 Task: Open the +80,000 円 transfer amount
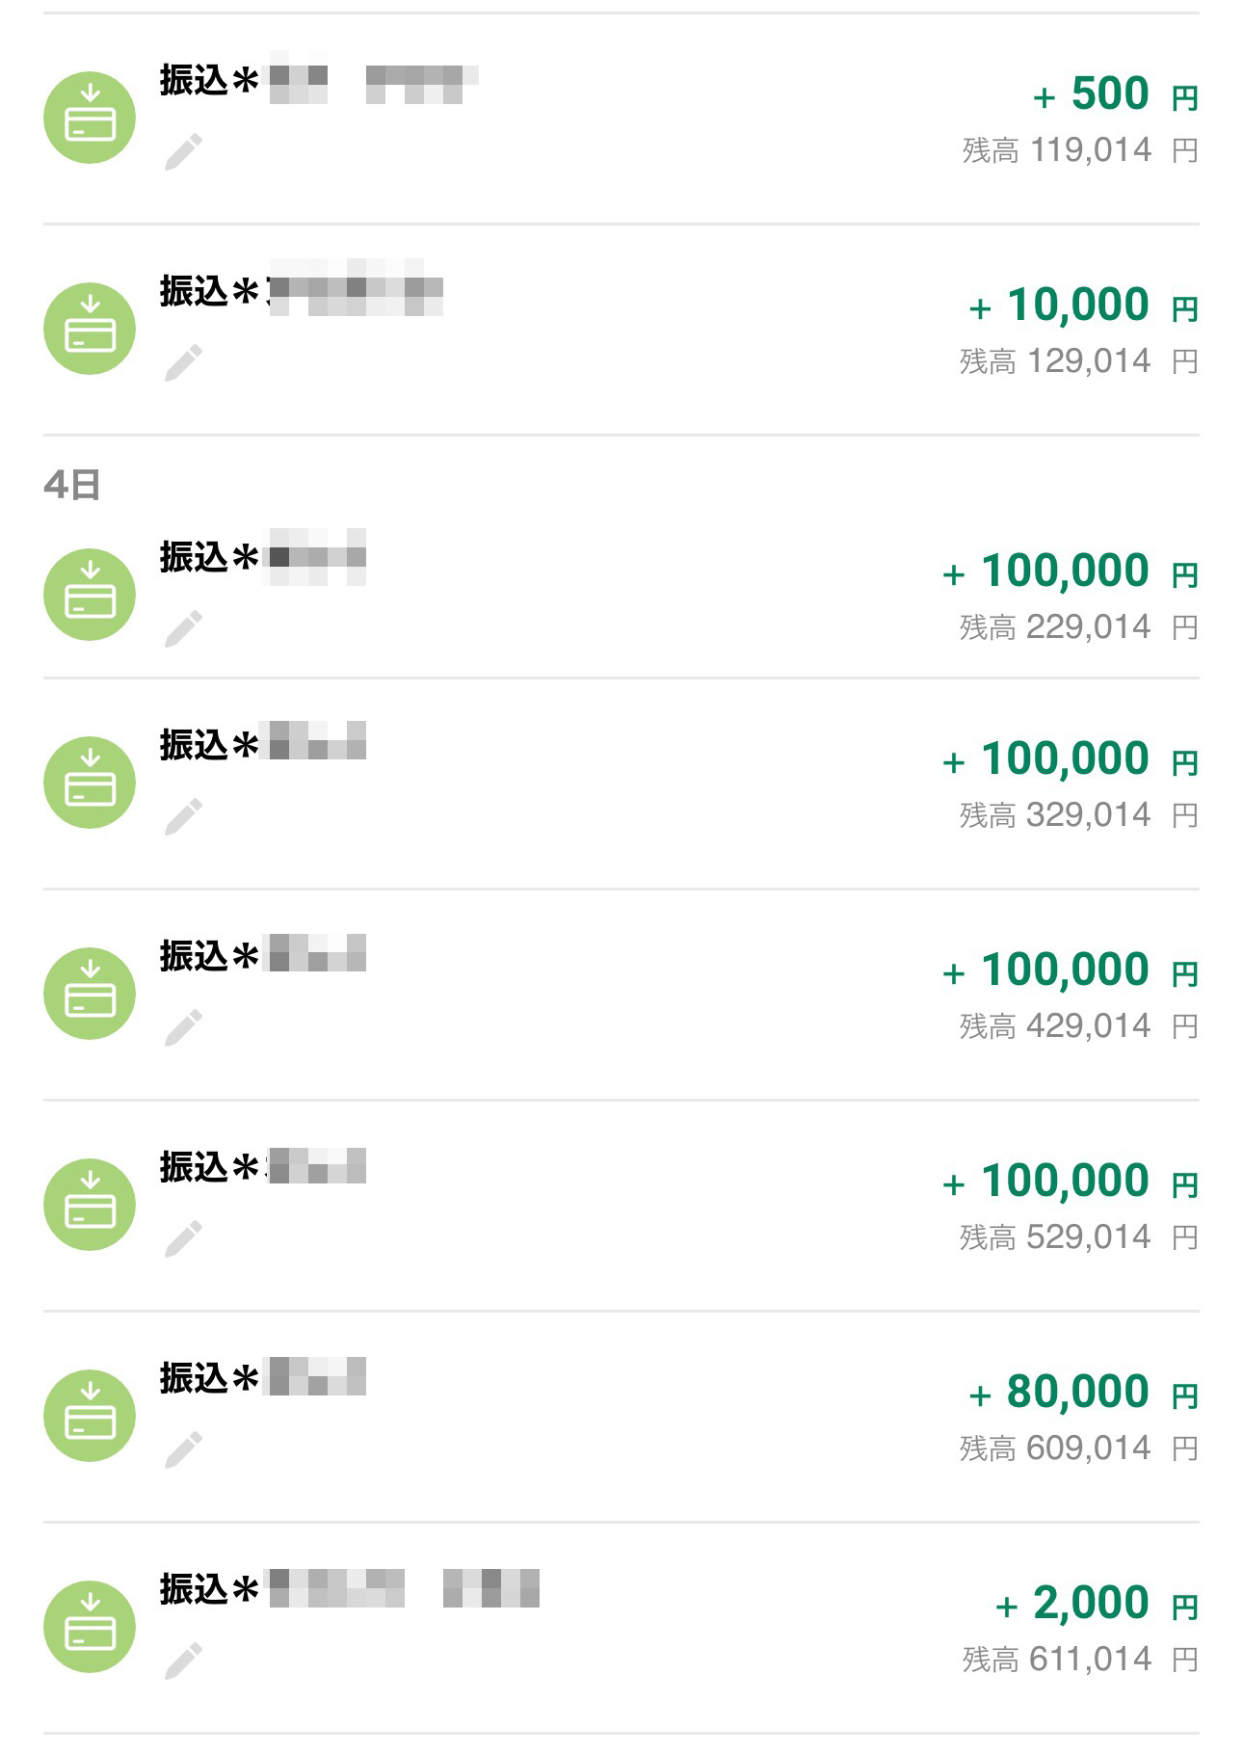click(1082, 1393)
